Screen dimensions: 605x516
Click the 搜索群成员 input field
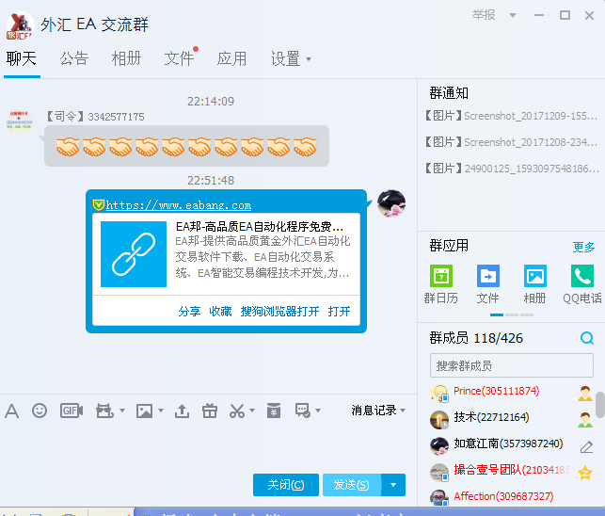[x=512, y=365]
